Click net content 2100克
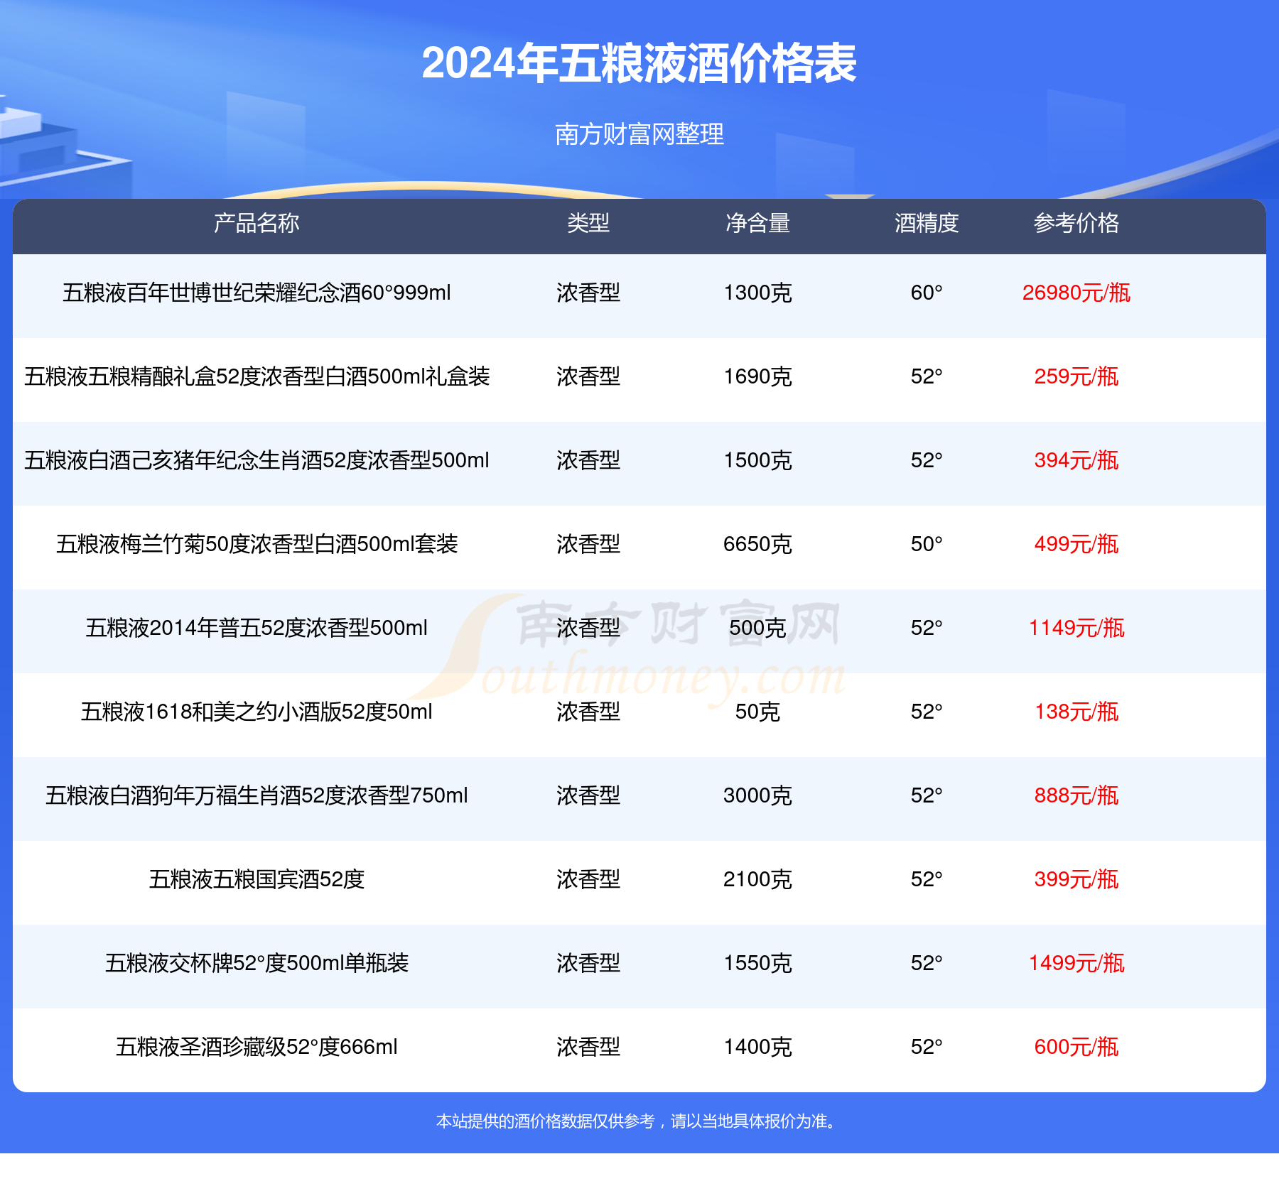 point(757,879)
